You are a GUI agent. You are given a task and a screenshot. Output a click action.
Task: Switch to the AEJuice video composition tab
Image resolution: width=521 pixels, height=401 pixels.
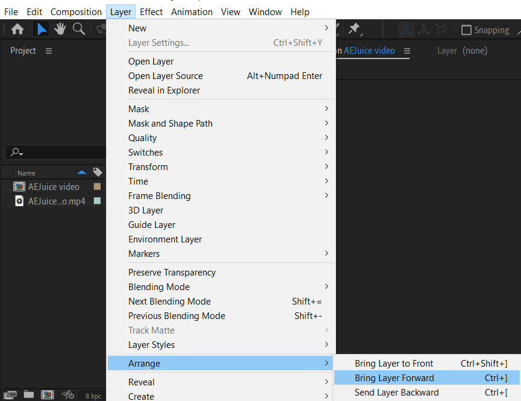(x=369, y=51)
